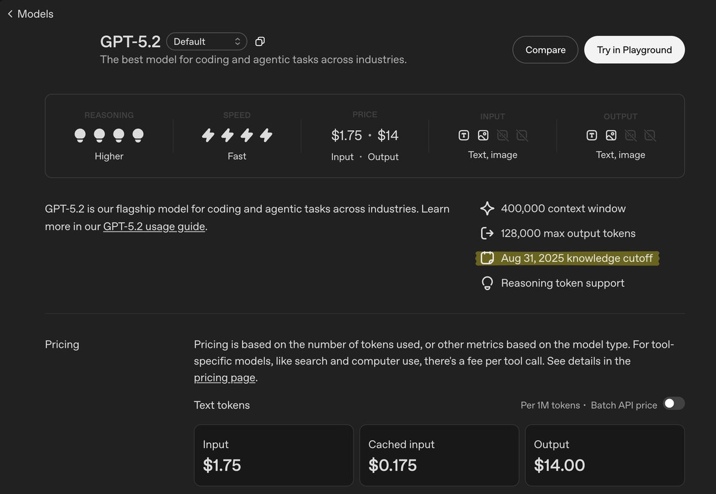Click the '400,000 context window' text
This screenshot has height=494, width=716.
(563, 209)
